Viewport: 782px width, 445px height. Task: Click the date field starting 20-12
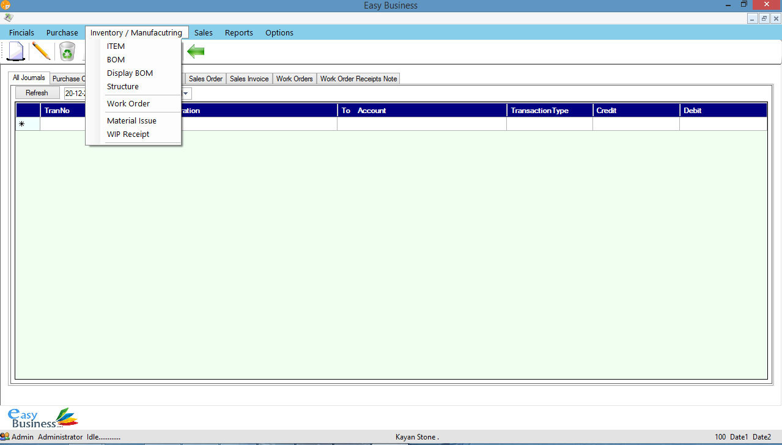click(75, 94)
